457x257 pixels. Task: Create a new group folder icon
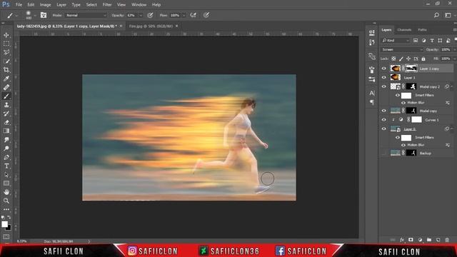pyautogui.click(x=429, y=240)
